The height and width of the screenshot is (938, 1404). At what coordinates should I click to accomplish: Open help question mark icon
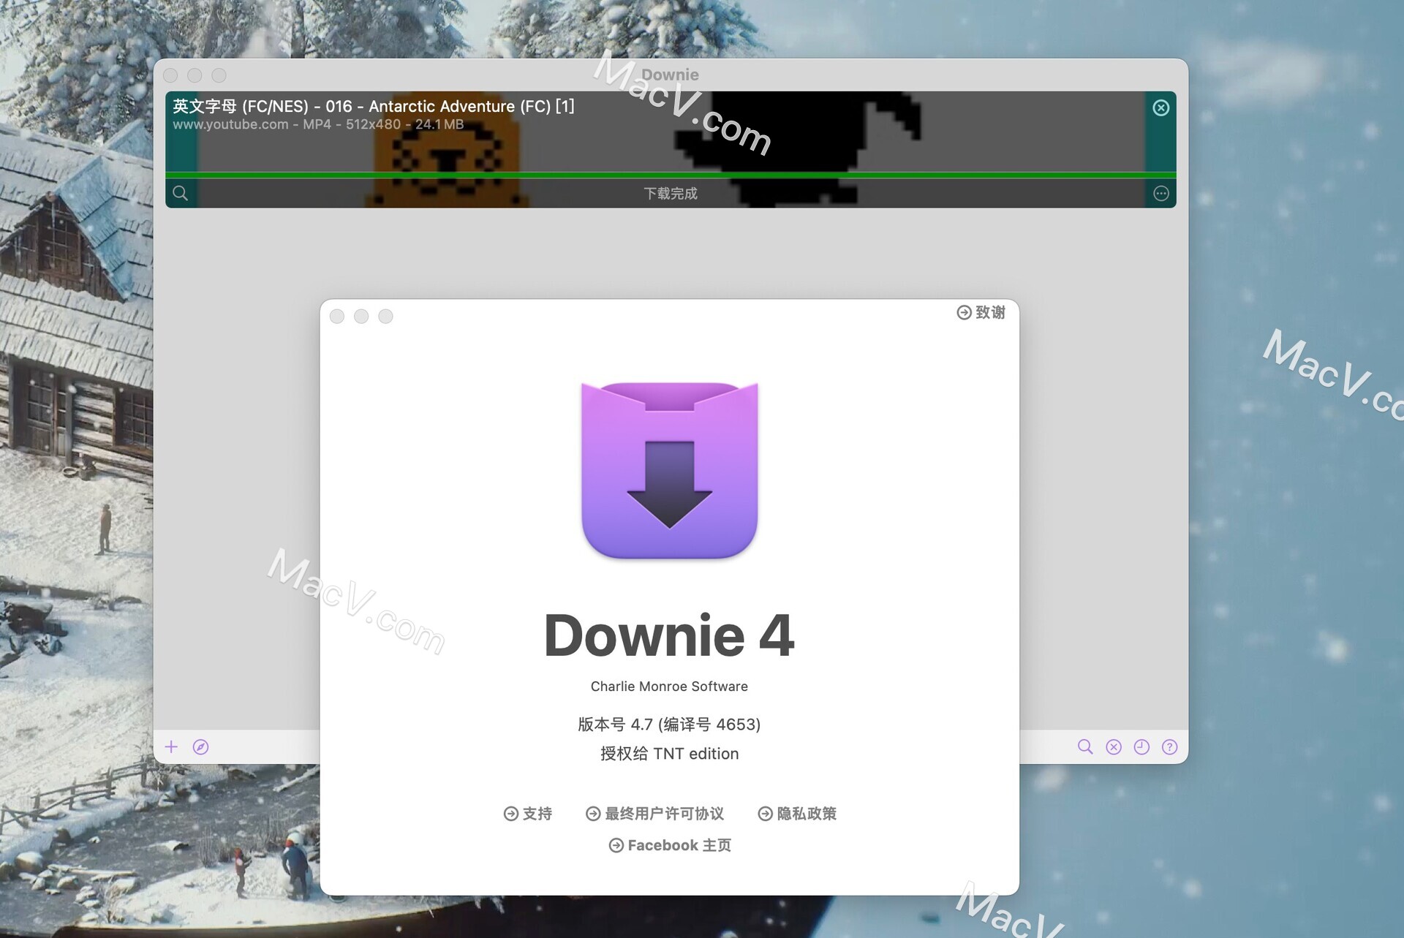pos(1170,746)
